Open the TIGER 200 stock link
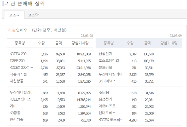The image size is (187, 127). pos(17,61)
